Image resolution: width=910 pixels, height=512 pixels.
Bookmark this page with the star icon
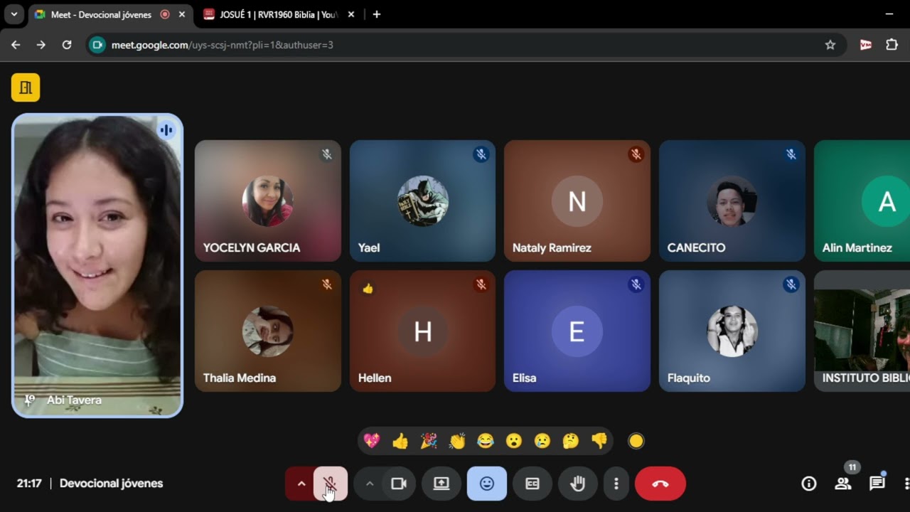(x=830, y=45)
